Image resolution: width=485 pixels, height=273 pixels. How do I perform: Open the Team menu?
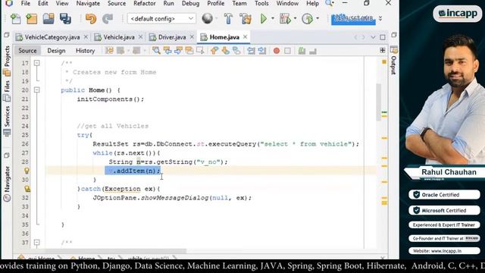pyautogui.click(x=239, y=3)
